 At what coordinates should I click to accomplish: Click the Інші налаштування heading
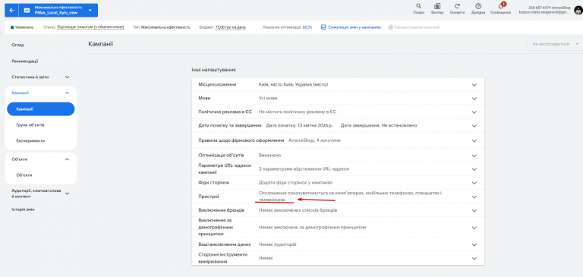214,70
